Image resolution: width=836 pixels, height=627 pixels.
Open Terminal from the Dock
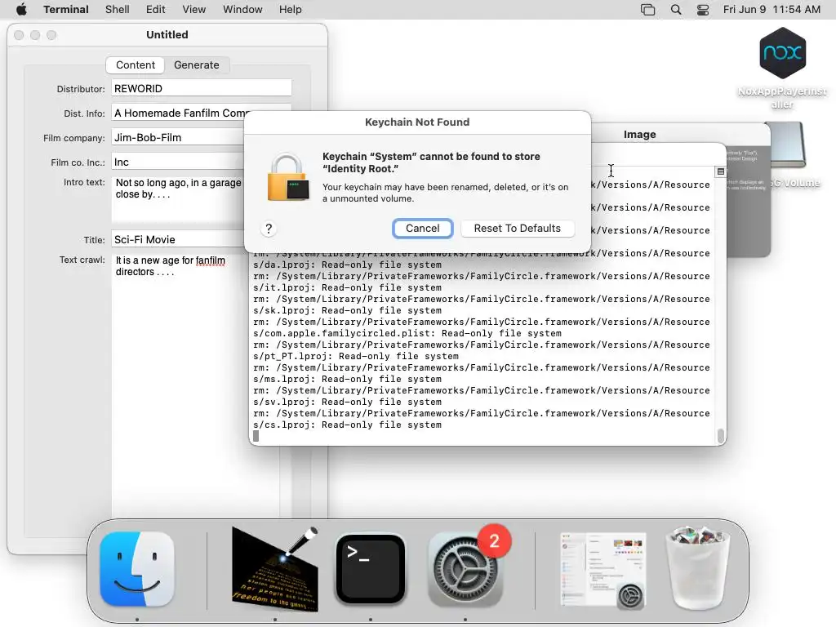pyautogui.click(x=371, y=569)
